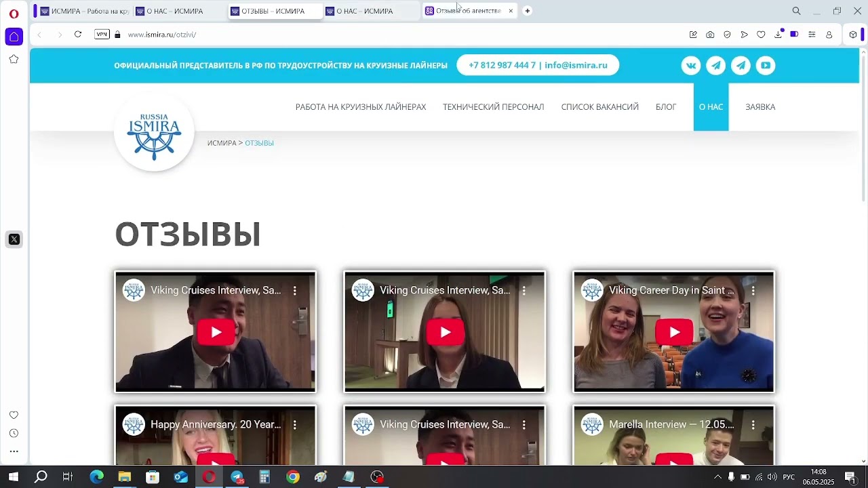The width and height of the screenshot is (868, 488).
Task: Open the downloads icon in the toolbar
Action: tap(778, 35)
